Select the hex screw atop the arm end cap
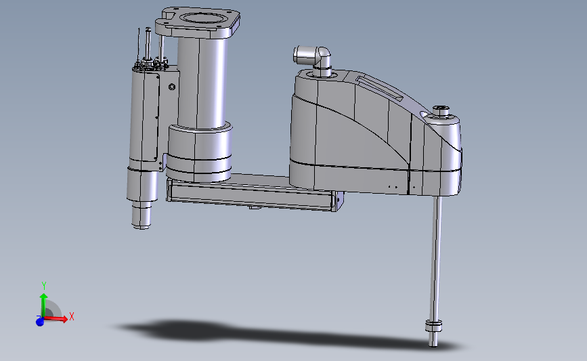This screenshot has width=587, height=361. 441,110
